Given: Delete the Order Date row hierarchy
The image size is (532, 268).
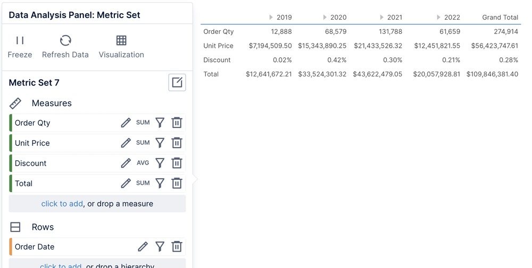Looking at the screenshot, I should [177, 247].
